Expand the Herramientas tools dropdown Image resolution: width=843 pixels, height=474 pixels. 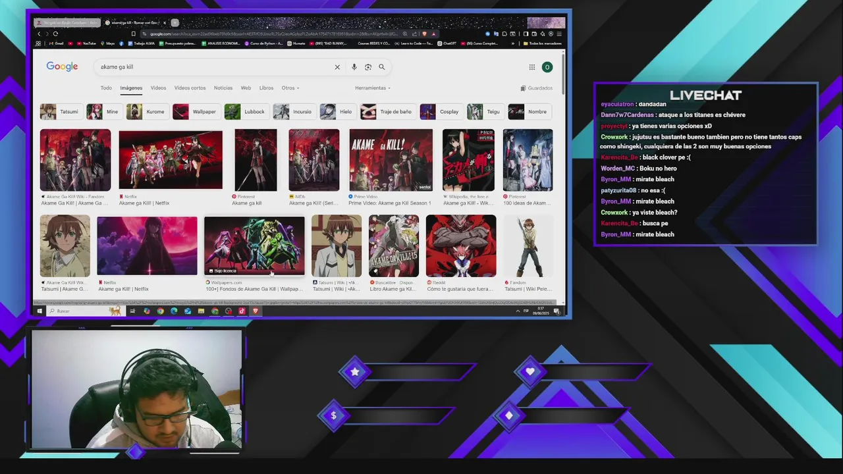372,88
